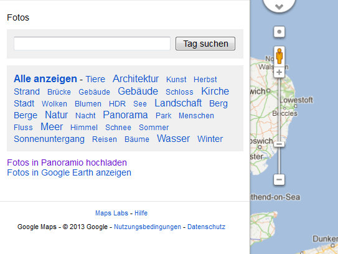
Task: Open the Maps Labs link
Action: tap(111, 213)
